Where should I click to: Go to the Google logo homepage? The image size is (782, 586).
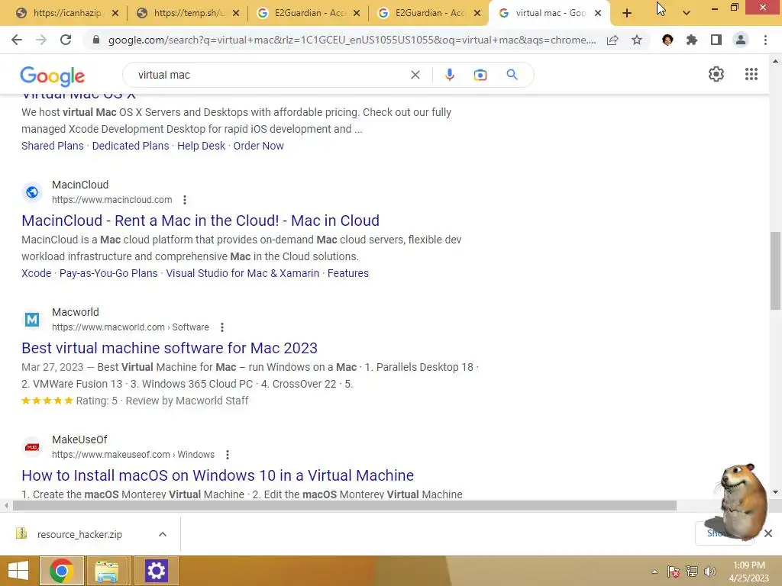pos(53,76)
